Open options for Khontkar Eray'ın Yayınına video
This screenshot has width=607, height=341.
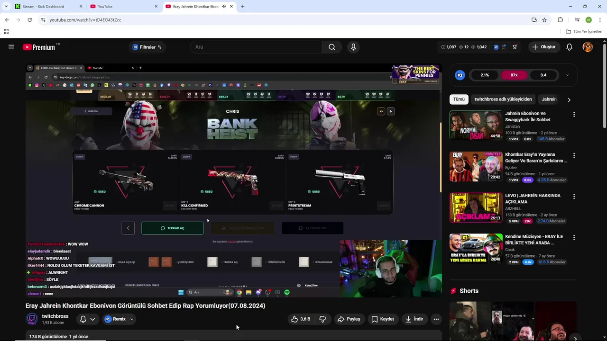point(574,155)
